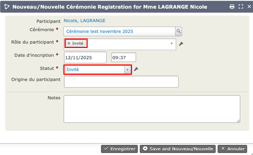Click Save and Nouveau/Nouvelle button
This screenshot has width=253, height=155.
[178, 149]
